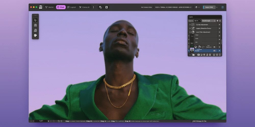Open the Passthrough blend mode dropdown
The width and height of the screenshot is (255, 127).
coord(209,21)
